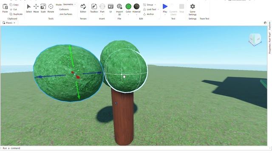
Task: Click the Group icon
Action: [x=144, y=5]
